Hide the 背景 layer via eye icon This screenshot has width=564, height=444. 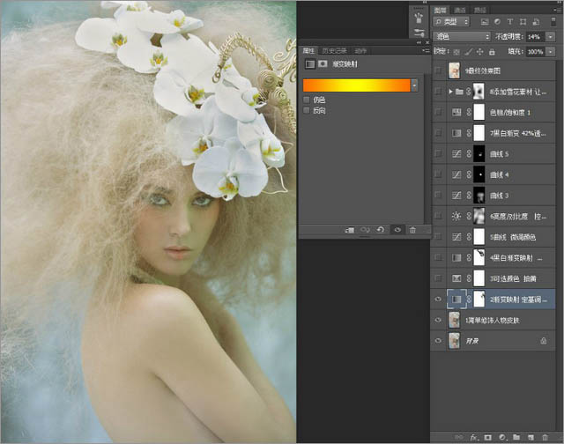coord(439,340)
